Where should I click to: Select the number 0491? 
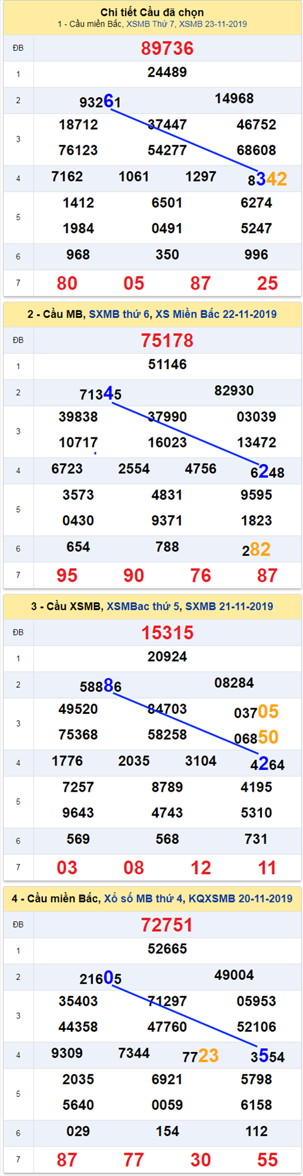[167, 229]
